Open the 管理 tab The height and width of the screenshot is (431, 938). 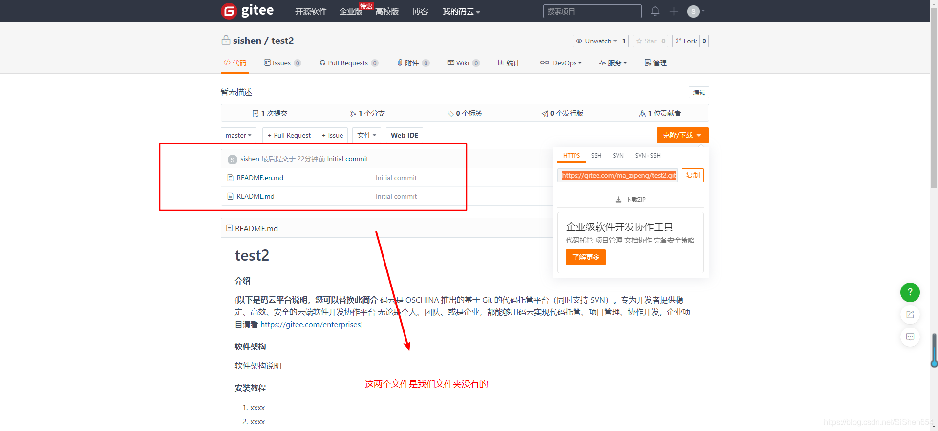click(656, 63)
